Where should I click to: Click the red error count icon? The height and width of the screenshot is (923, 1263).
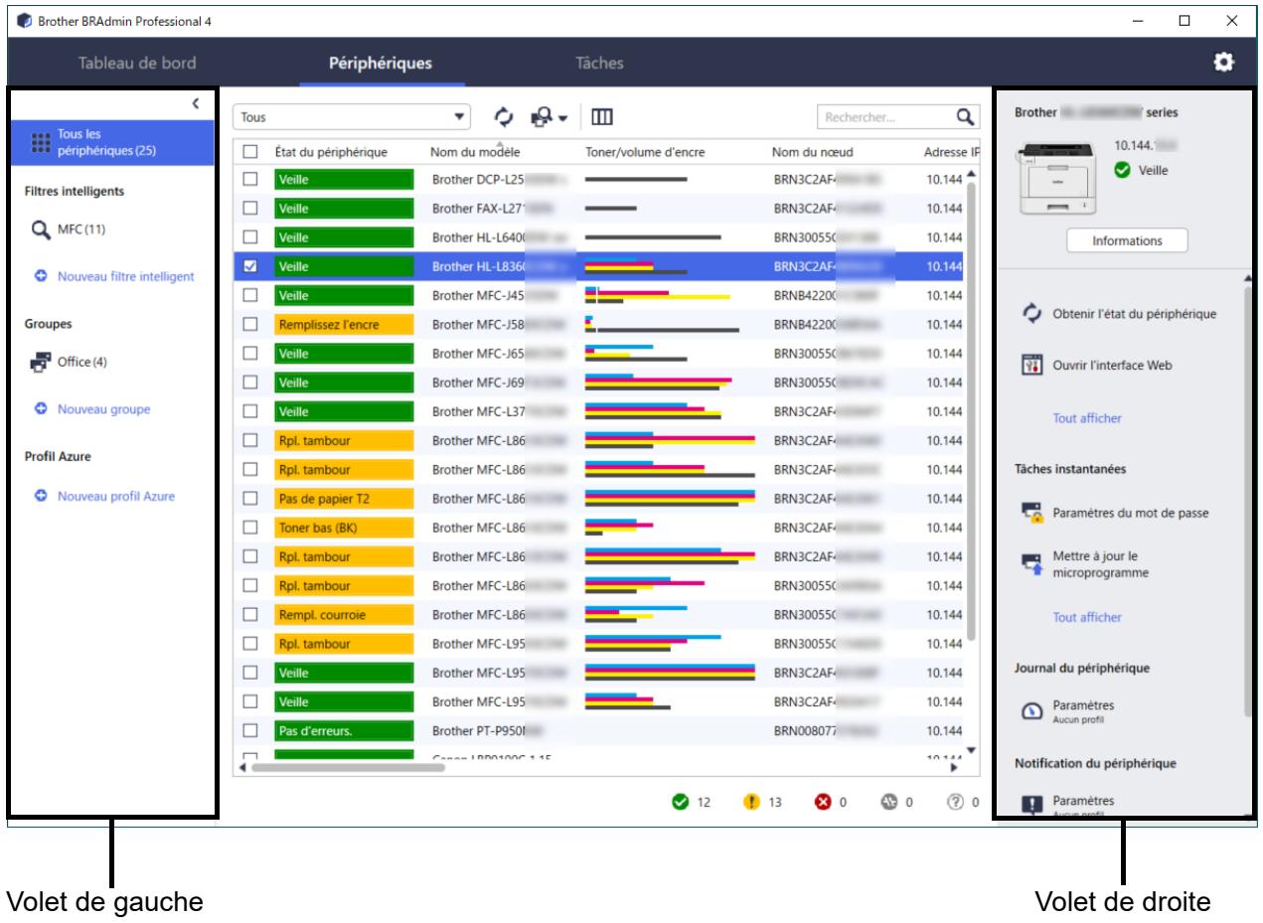tap(823, 801)
